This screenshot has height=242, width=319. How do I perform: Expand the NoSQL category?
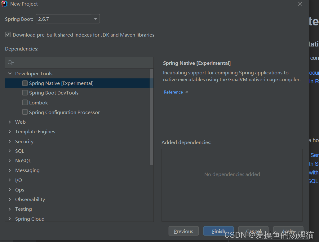(10, 161)
